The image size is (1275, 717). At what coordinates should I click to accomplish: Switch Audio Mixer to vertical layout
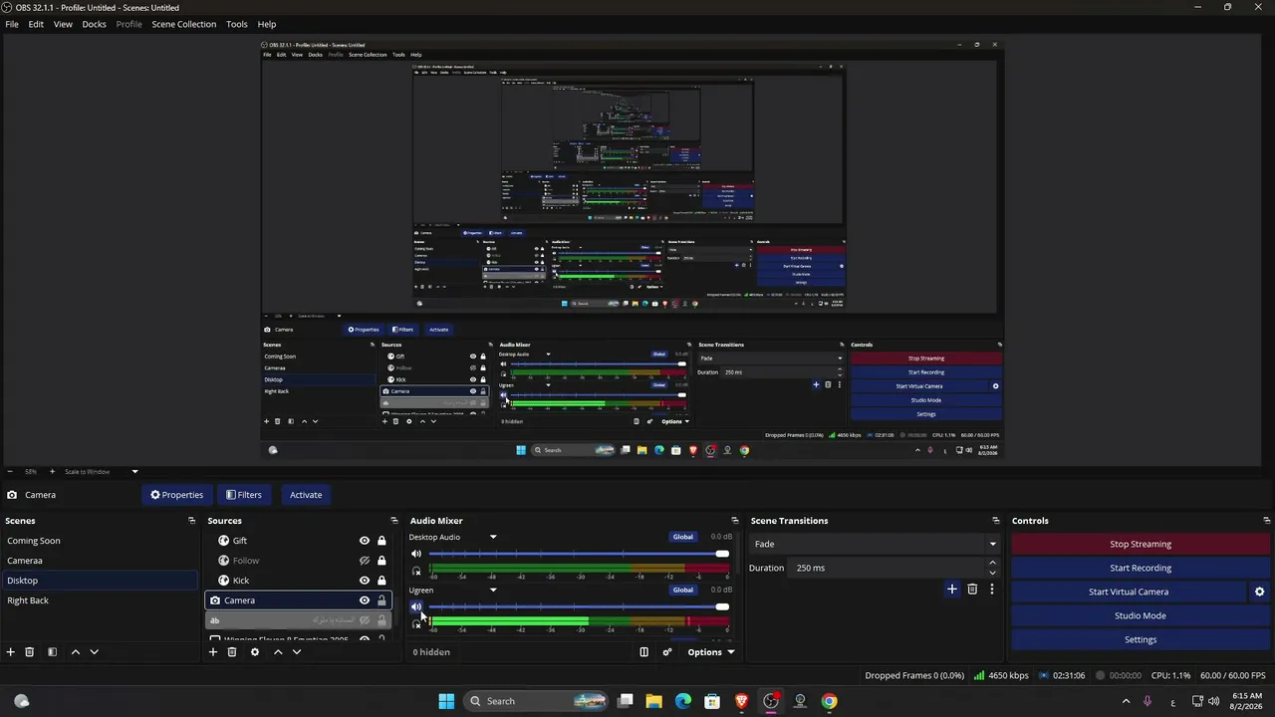coord(643,652)
